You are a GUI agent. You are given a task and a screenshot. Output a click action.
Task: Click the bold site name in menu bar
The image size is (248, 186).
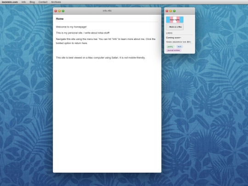pos(10,2)
